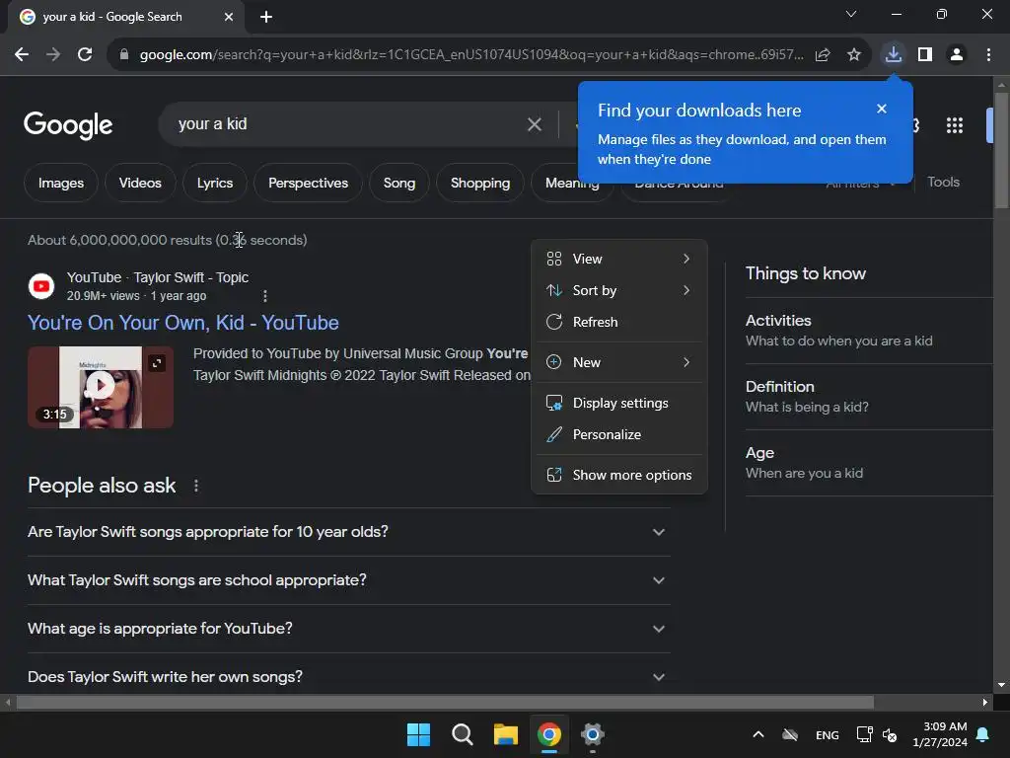This screenshot has height=758, width=1010.
Task: Open Chrome downloads tray icon
Action: 893,54
